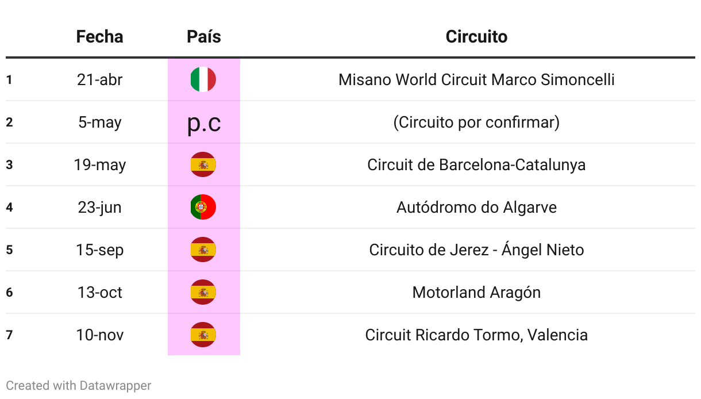The width and height of the screenshot is (701, 399).
Task: Click Autódromo do Algarve text
Action: click(x=476, y=207)
